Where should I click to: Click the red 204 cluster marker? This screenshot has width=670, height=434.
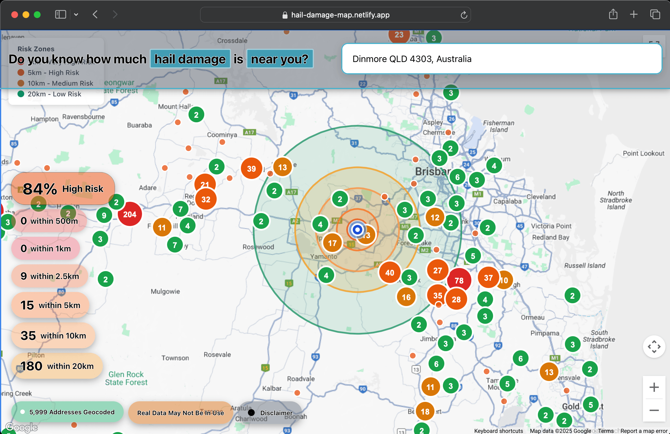(x=130, y=214)
